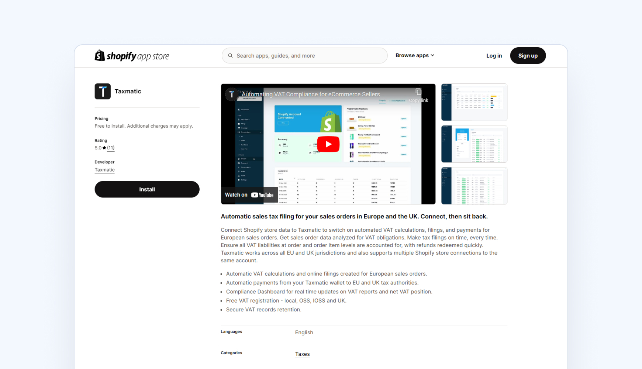This screenshot has height=369, width=642.
Task: Click the Taxmatic app icon
Action: (x=103, y=91)
